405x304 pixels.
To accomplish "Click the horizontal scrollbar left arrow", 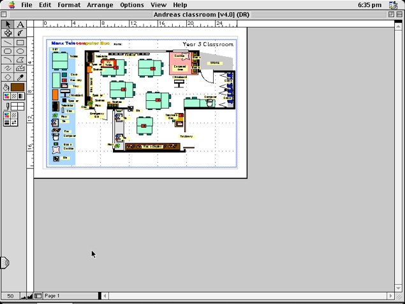I will [103, 296].
